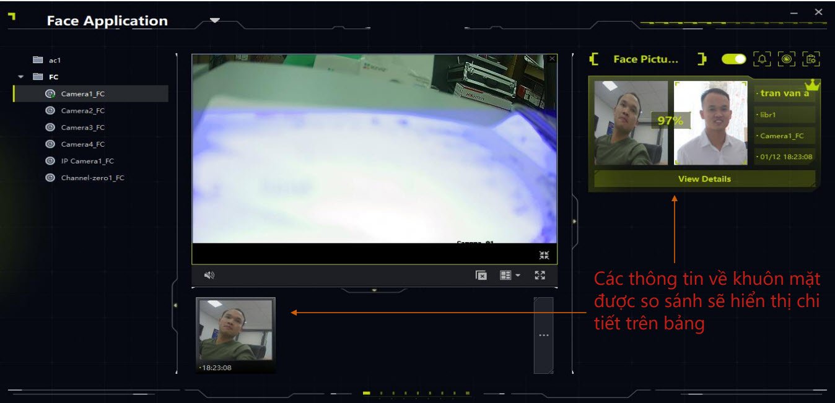Viewport: 835px width, 403px height.
Task: Click the close all windows icon below video
Action: [481, 275]
